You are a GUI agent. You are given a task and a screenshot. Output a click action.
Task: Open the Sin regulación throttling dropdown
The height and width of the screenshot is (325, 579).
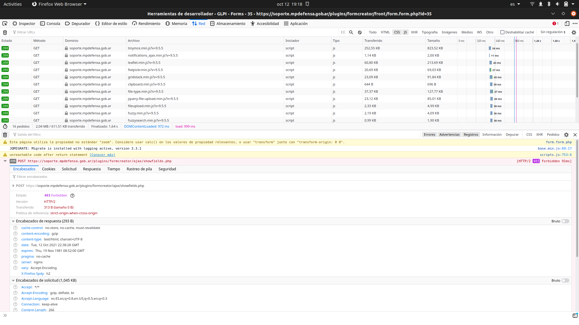pos(552,32)
